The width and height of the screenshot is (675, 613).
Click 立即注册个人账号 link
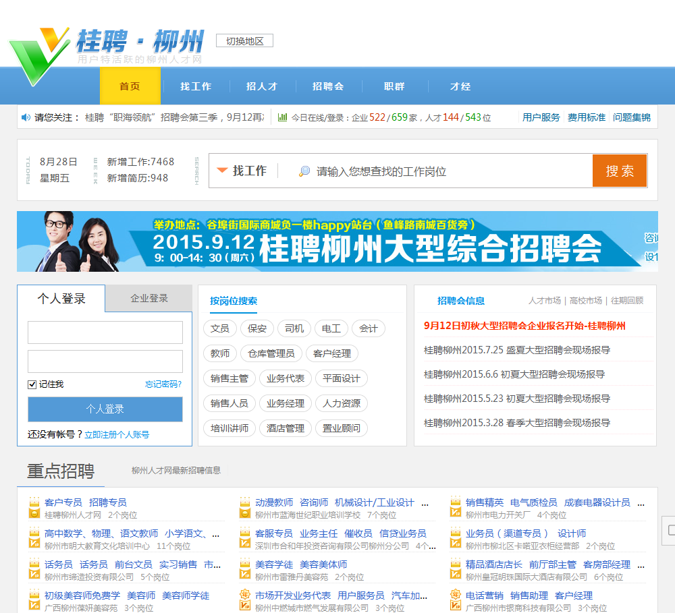(x=117, y=434)
